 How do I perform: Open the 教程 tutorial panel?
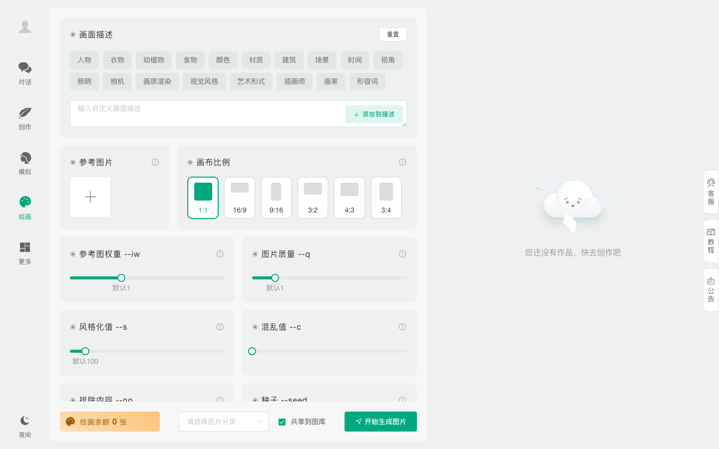(x=711, y=240)
